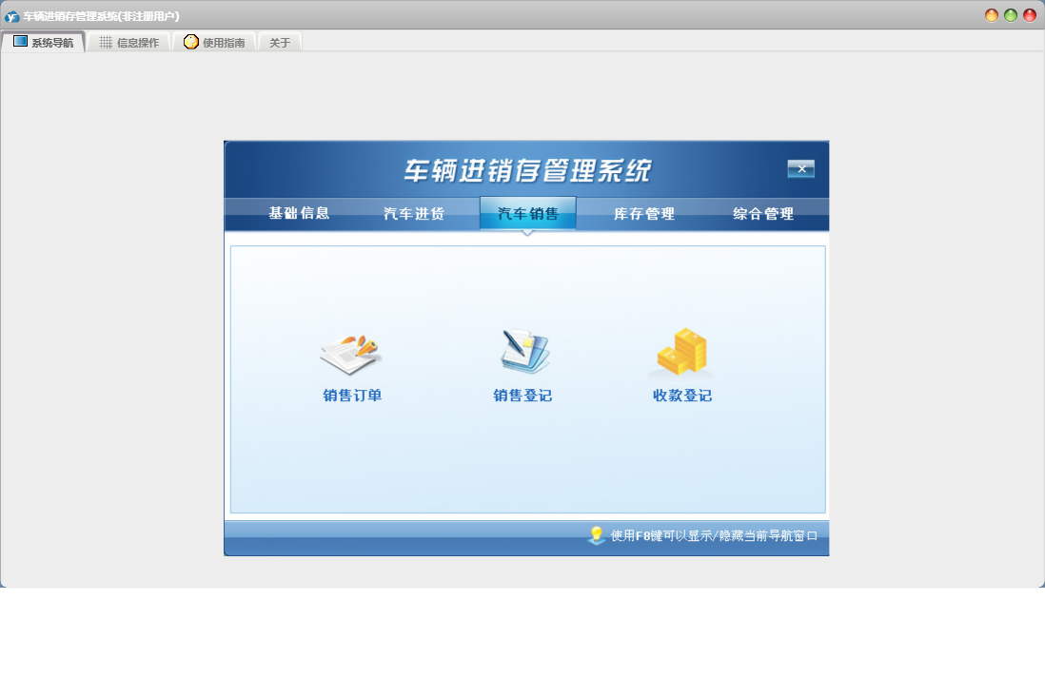Image resolution: width=1045 pixels, height=677 pixels.
Task: Click the 销售订单 label text
Action: tap(352, 396)
